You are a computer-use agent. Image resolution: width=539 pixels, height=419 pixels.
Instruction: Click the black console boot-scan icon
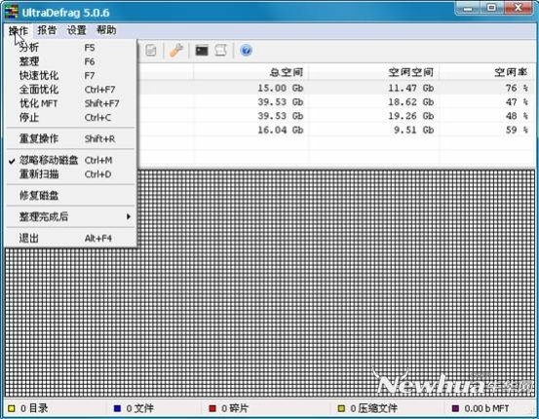click(x=202, y=51)
